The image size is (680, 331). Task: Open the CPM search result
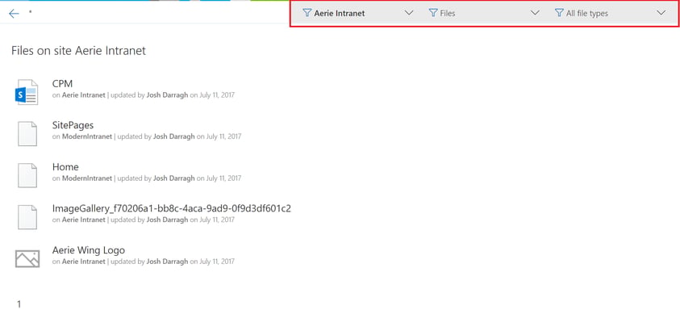[62, 83]
